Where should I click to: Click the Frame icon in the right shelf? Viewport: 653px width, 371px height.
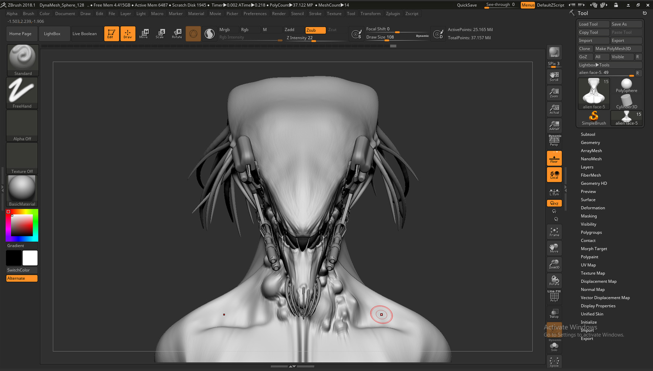pyautogui.click(x=554, y=231)
